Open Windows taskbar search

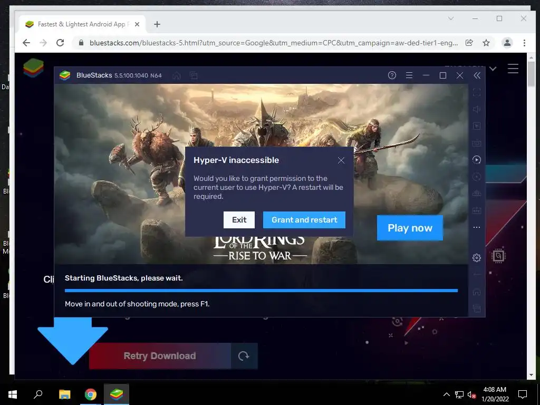point(38,394)
